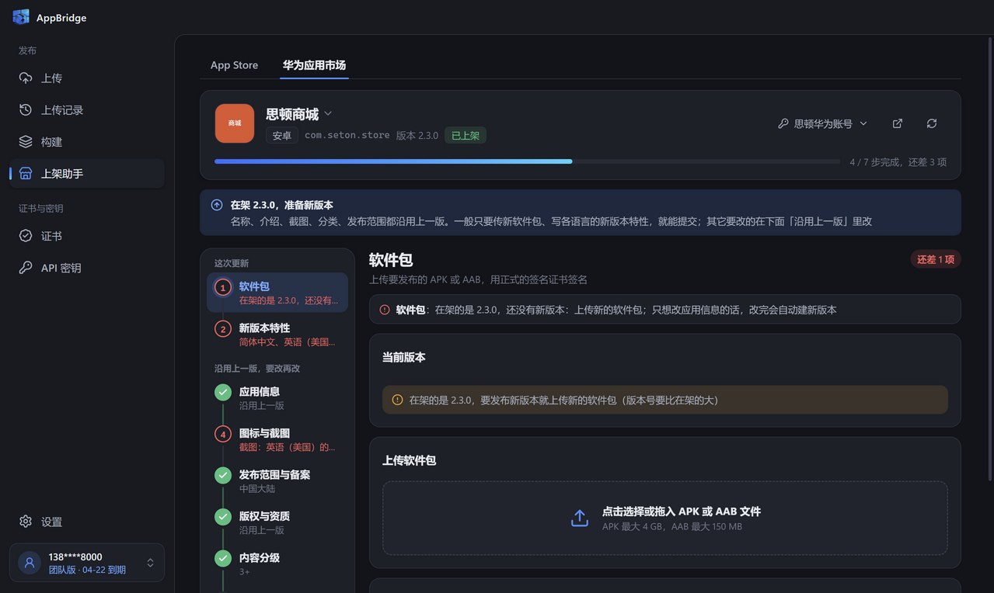The image size is (994, 593).
Task: Open step 4 图标与截图
Action: [277, 439]
